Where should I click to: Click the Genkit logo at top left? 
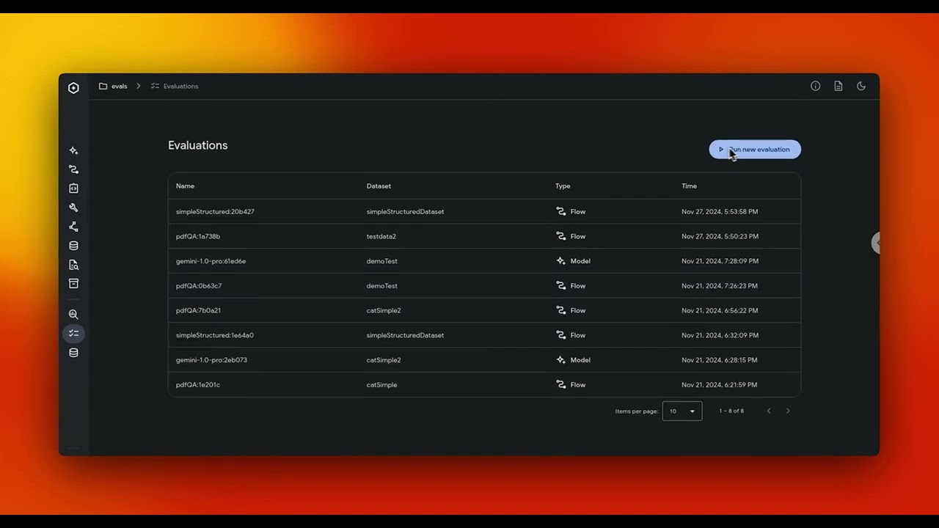click(73, 87)
